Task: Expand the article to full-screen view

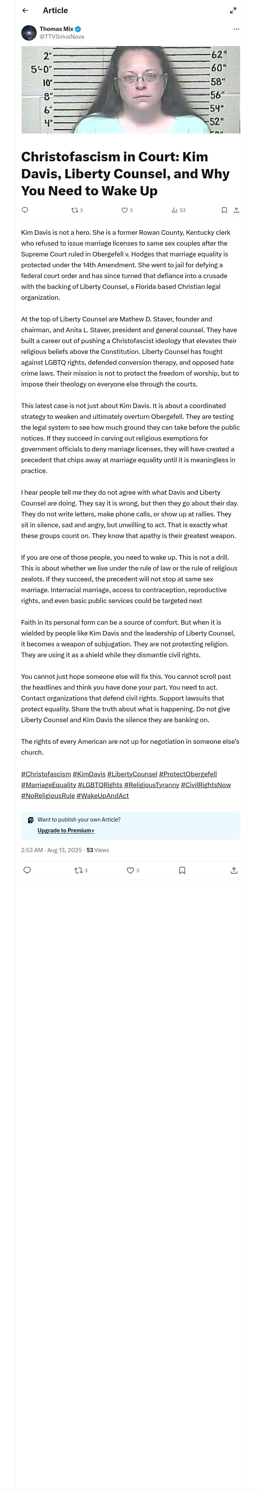Action: (233, 10)
